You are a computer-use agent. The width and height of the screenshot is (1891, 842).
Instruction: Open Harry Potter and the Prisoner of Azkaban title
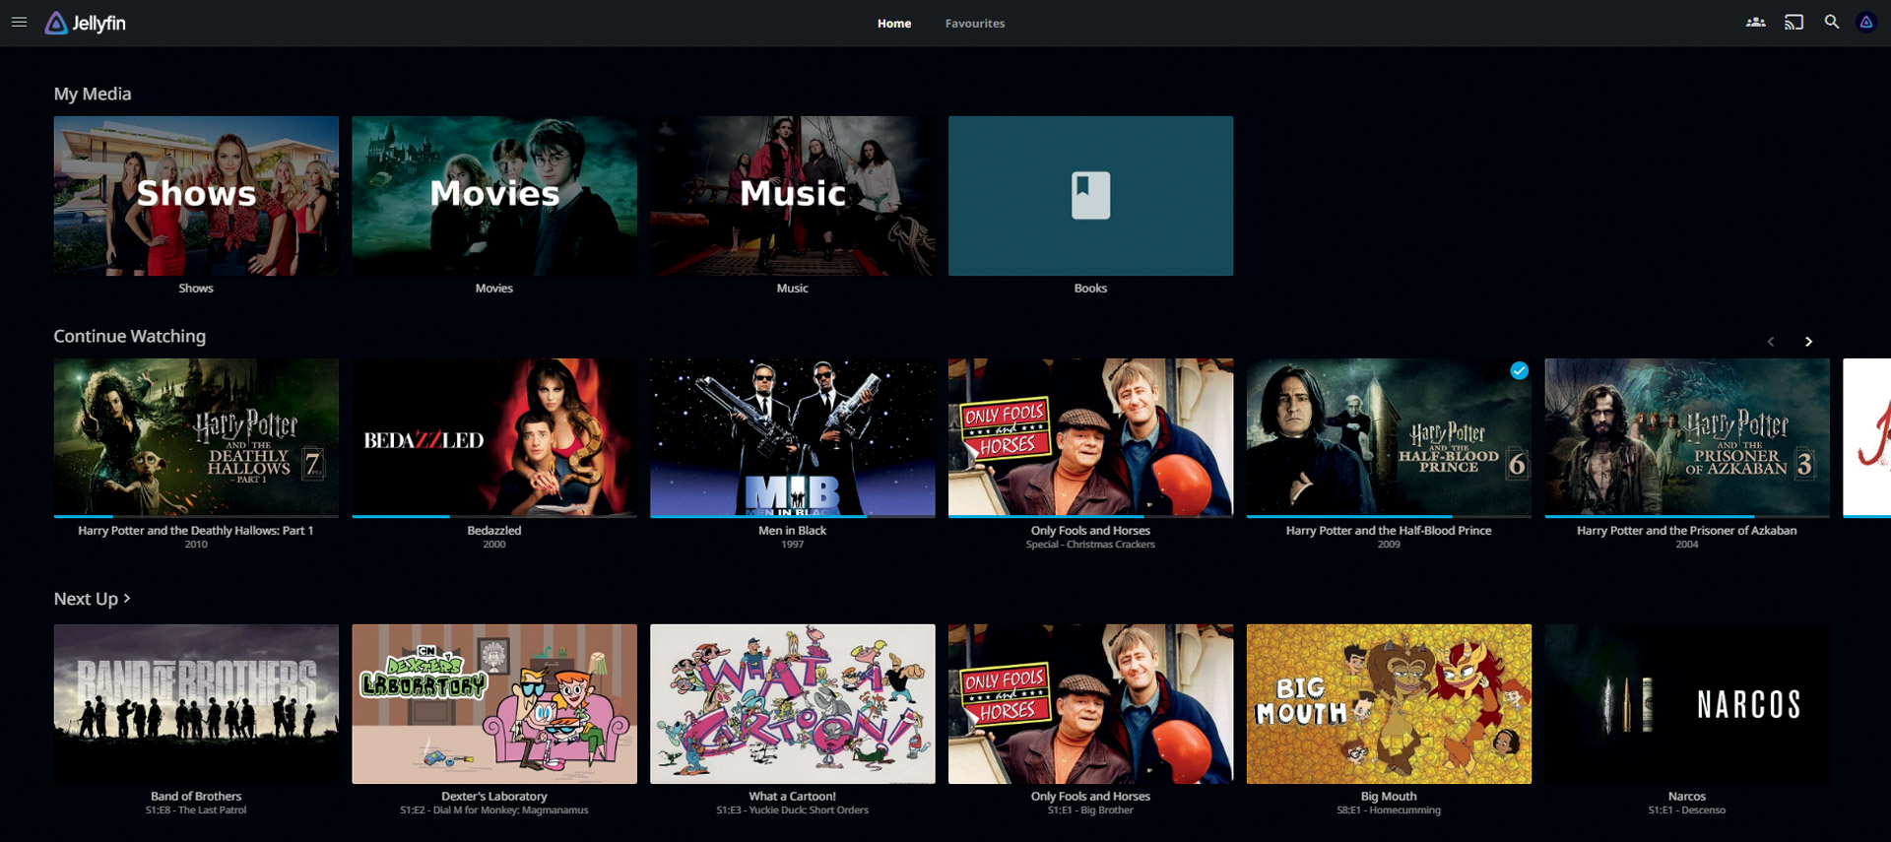[1687, 531]
